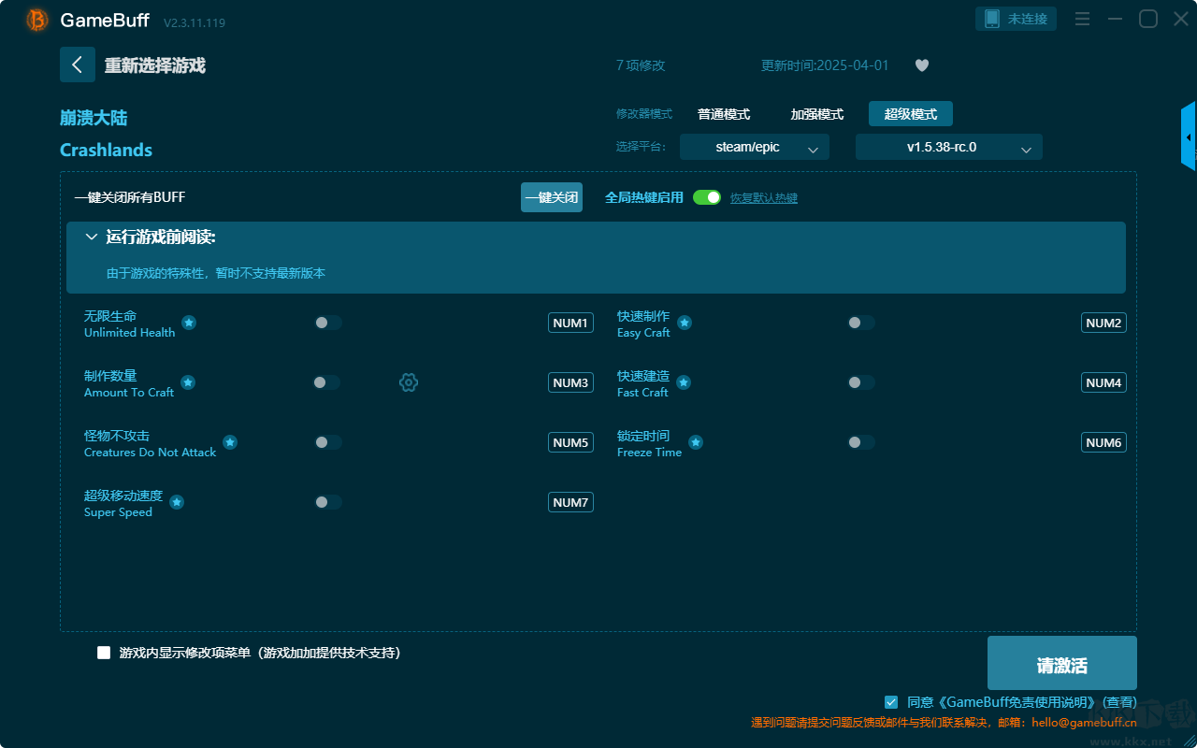
Task: Click the back arrow to reselect game
Action: coord(78,65)
